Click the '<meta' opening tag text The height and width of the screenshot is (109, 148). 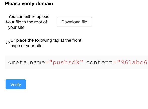coord(17,62)
